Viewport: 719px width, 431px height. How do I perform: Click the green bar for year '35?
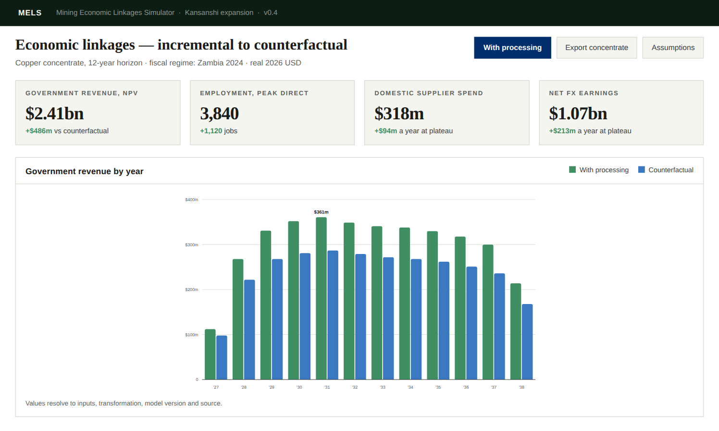(433, 305)
